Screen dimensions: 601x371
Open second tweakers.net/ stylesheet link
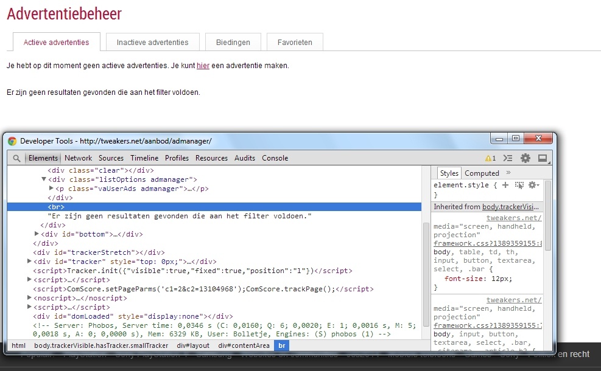click(514, 300)
